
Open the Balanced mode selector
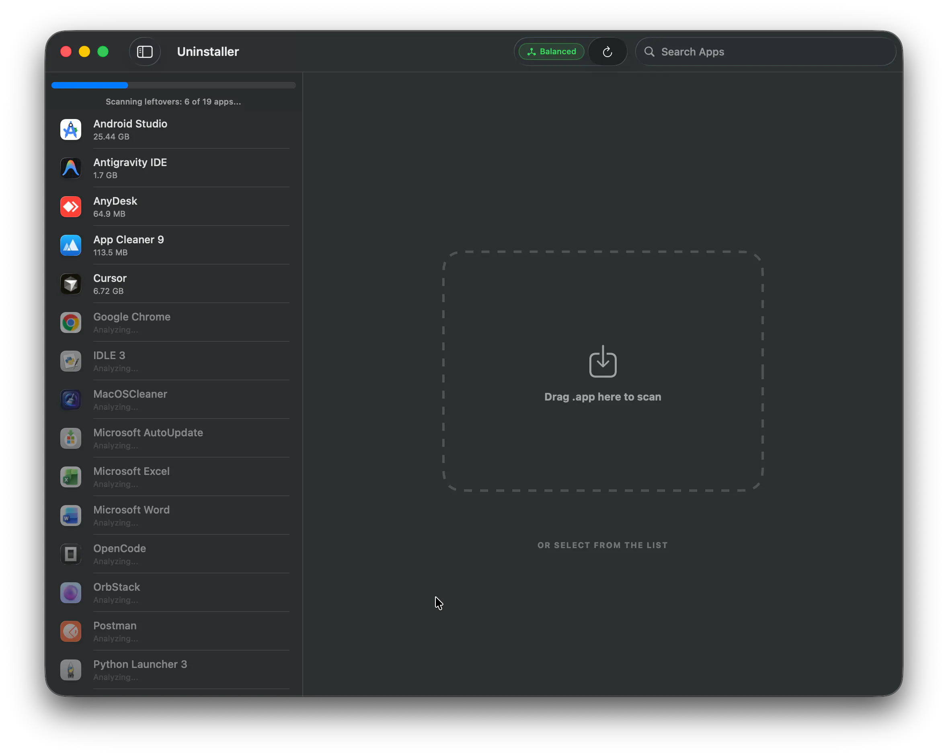(x=551, y=52)
